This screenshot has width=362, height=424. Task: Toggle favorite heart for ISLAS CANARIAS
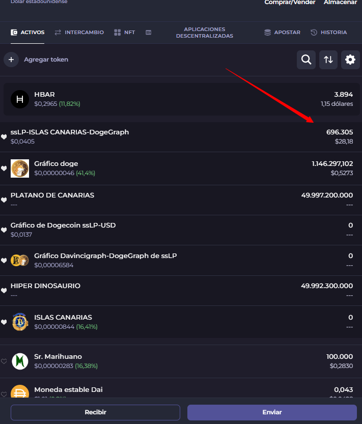click(x=4, y=322)
